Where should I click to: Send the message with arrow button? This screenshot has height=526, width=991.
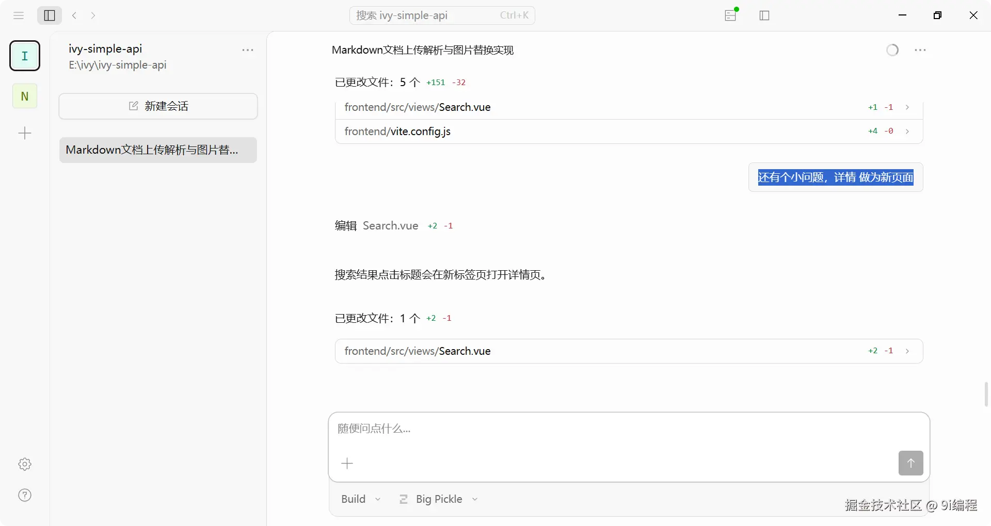(x=910, y=463)
